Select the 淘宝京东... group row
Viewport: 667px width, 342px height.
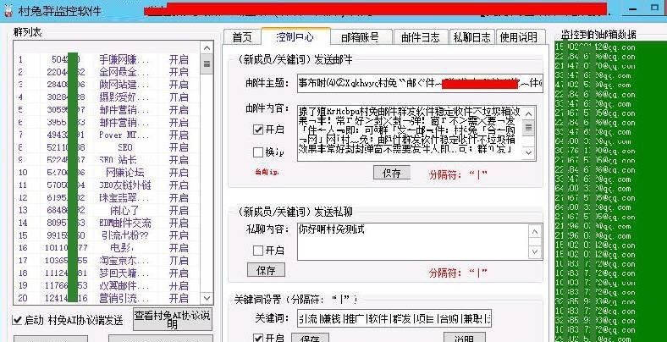tap(107, 261)
